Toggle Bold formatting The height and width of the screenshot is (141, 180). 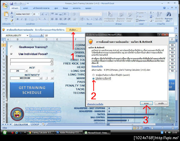(x=18, y=19)
